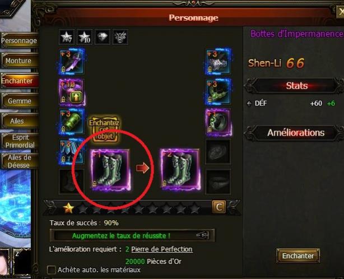Screen dimensions: 344x279
Task: Click the first gold star level
Action: click(68, 208)
